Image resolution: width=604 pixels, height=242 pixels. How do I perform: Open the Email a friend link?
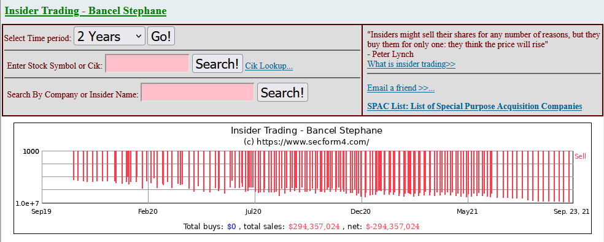click(x=401, y=88)
